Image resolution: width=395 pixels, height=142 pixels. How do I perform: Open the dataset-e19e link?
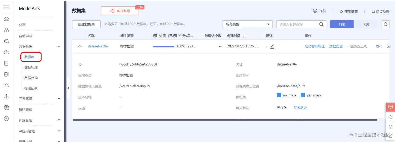point(98,46)
